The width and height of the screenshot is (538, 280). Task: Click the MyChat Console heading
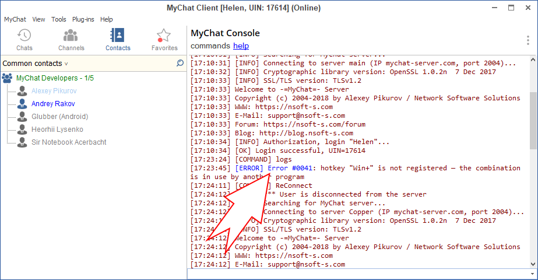(225, 33)
